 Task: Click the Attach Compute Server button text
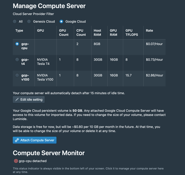pyautogui.click(x=37, y=140)
